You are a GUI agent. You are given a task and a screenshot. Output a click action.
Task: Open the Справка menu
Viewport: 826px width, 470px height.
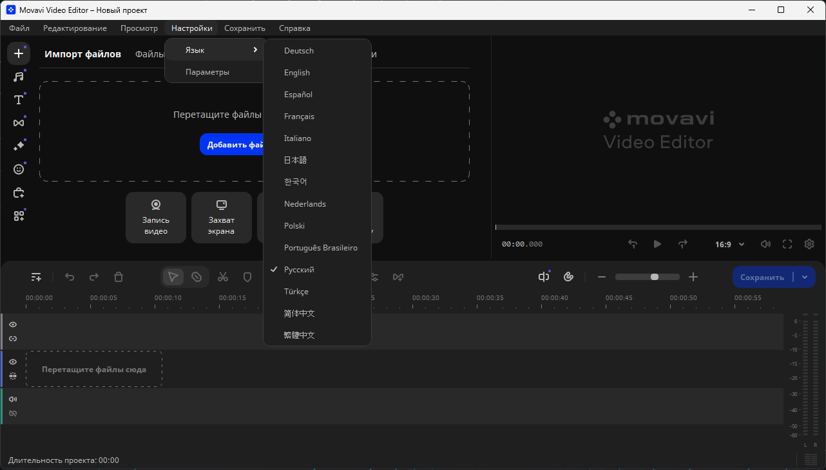294,28
